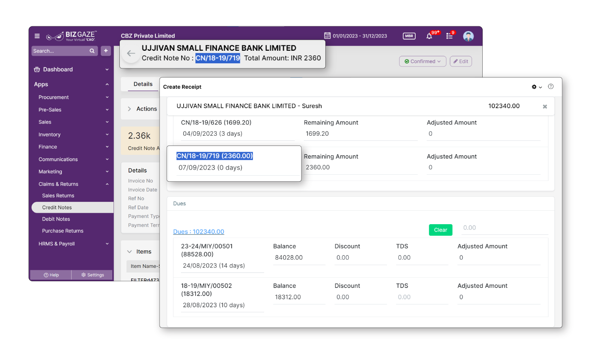Viewport: 591px width, 354px height.
Task: Remove UJJIVAN customer with X icon
Action: click(x=545, y=107)
